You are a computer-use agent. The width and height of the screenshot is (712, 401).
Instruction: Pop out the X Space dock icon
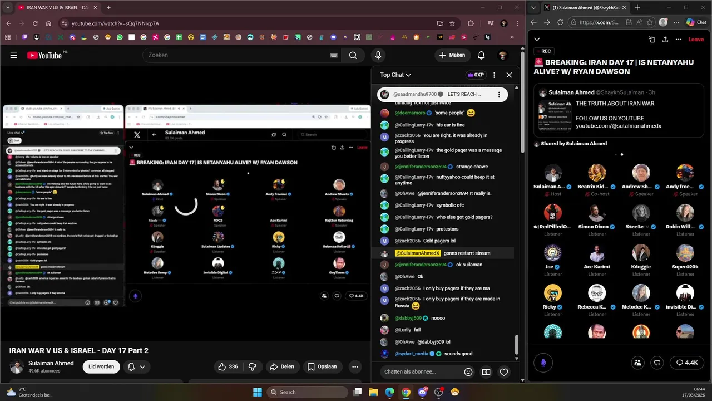[652, 40]
